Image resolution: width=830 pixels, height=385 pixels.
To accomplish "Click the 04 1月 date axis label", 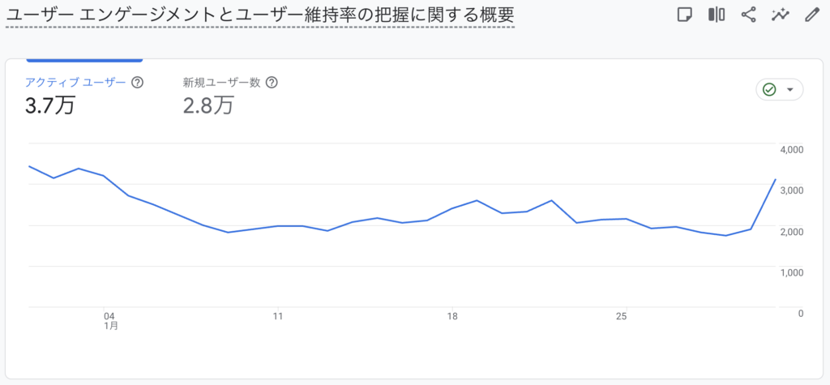I will pyautogui.click(x=110, y=321).
